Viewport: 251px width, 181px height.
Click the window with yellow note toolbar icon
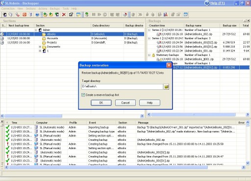point(78,15)
